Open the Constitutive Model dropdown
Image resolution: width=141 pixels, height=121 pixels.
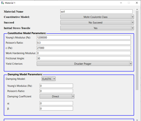click(97, 17)
